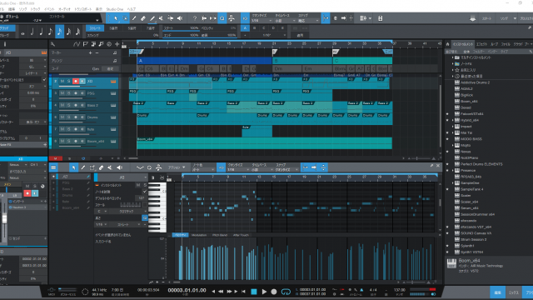
Task: Select the Mute tool in main toolbar
Action: pyautogui.click(x=161, y=18)
